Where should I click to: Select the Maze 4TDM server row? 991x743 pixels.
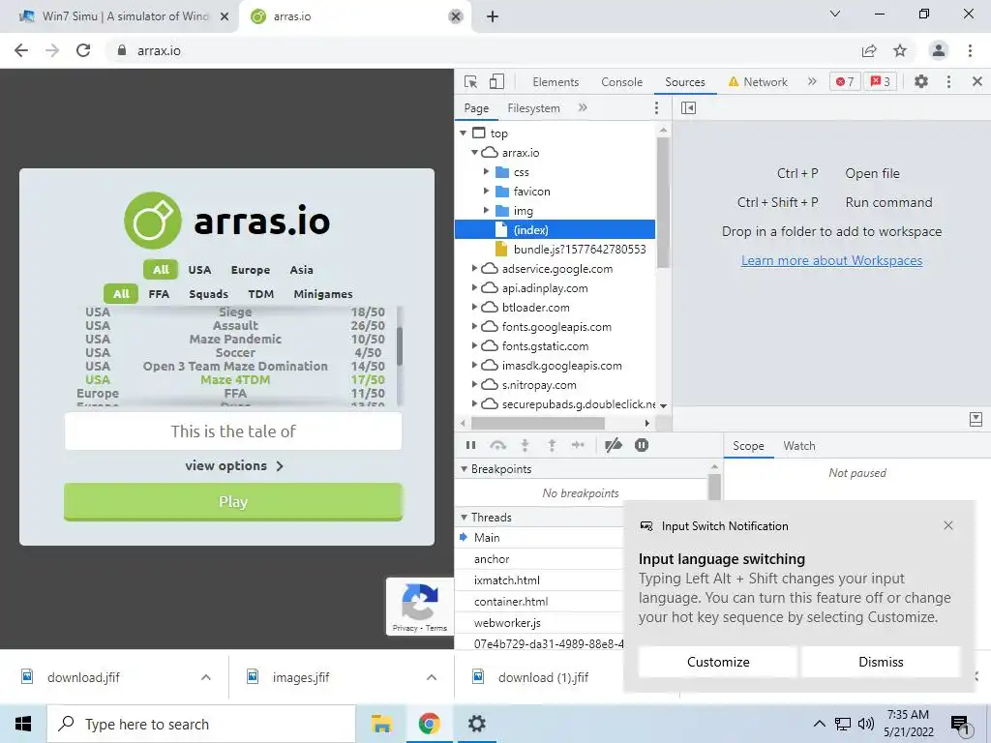(235, 379)
